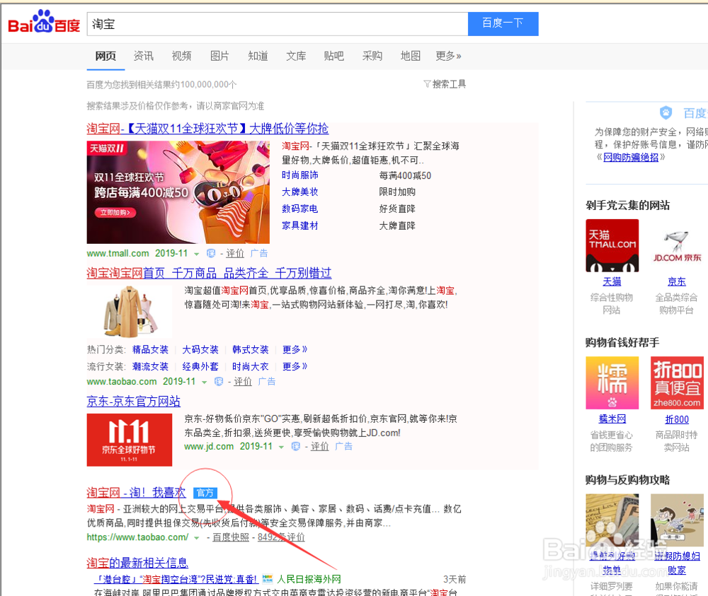Open the 韩式女装 category link

251,349
